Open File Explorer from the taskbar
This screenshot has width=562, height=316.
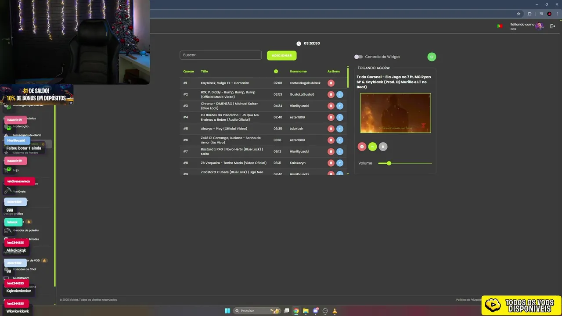(x=306, y=311)
